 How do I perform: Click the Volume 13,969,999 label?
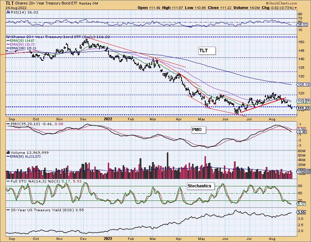tap(30, 152)
